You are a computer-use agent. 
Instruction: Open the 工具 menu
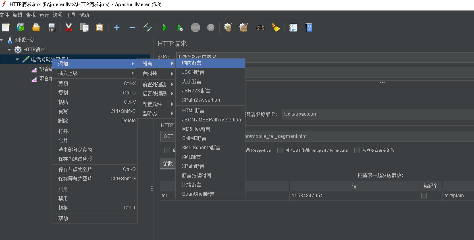click(x=71, y=15)
